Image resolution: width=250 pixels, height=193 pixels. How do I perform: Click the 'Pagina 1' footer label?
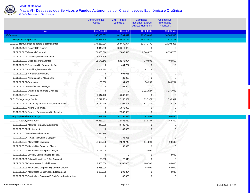coord(125,185)
